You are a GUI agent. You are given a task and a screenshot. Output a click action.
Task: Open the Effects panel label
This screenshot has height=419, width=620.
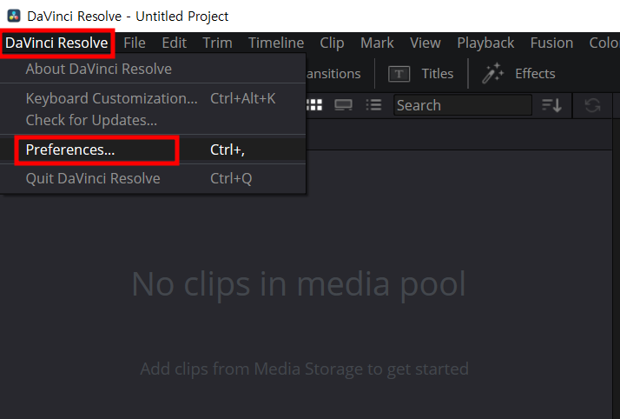click(535, 74)
